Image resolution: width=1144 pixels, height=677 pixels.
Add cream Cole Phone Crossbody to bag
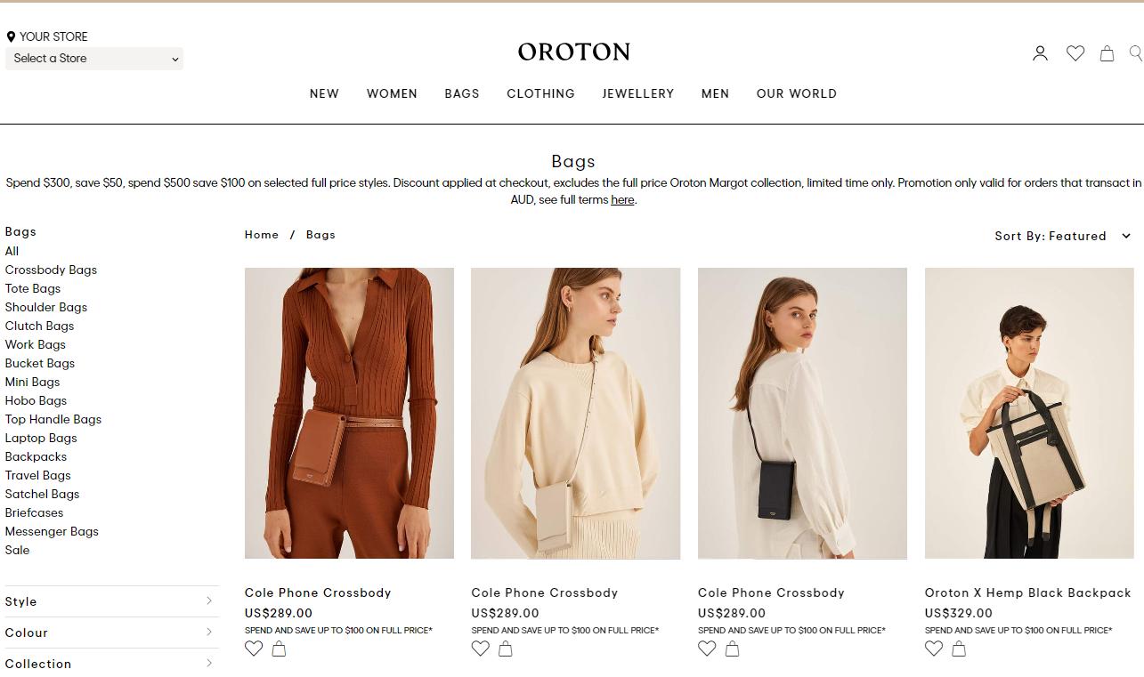(506, 649)
